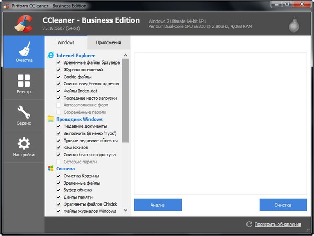The width and height of the screenshot is (314, 236).
Task: Click the pear icon in header
Action: point(294,24)
